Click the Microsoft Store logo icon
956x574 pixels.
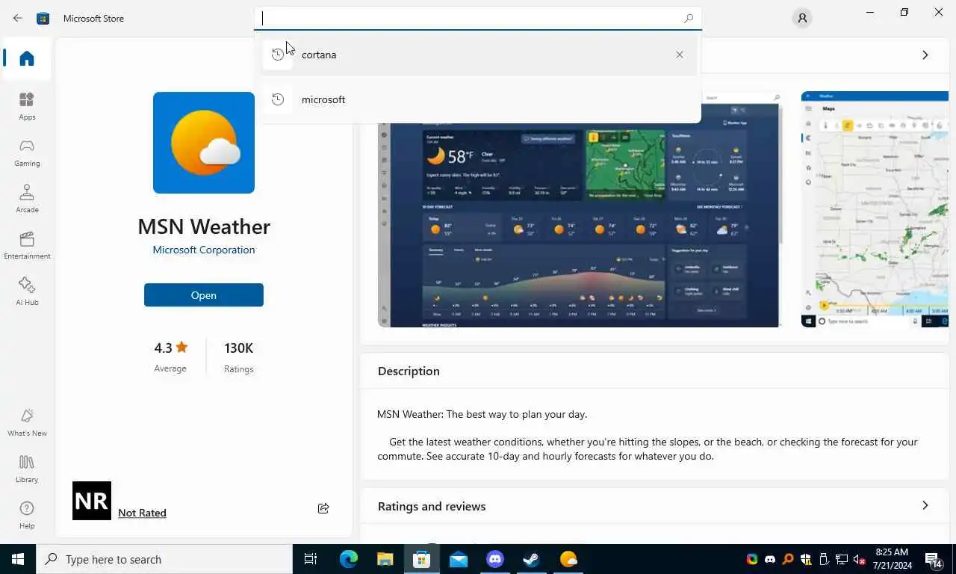(x=43, y=18)
